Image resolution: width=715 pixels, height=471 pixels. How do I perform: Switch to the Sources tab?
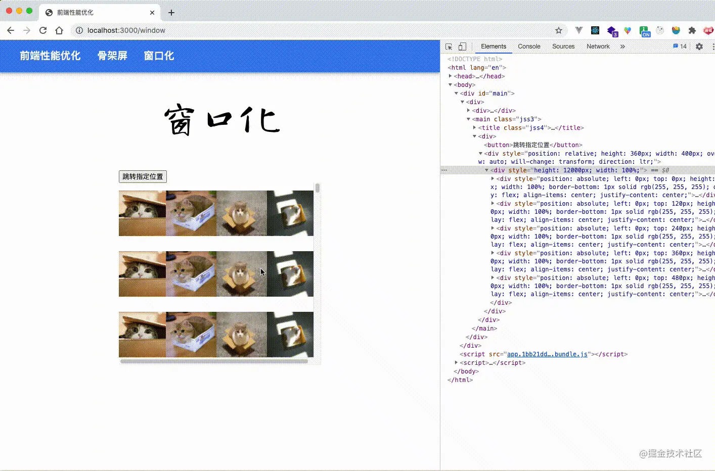pos(563,46)
